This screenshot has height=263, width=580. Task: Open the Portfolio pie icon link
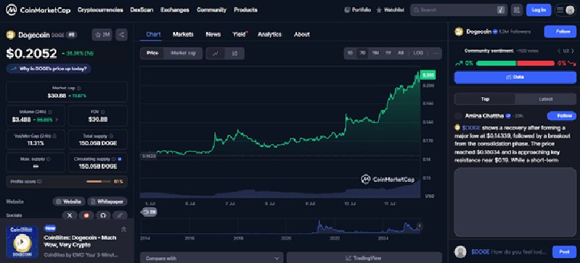(x=357, y=10)
